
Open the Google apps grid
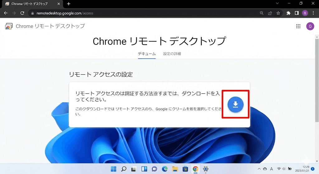click(x=298, y=26)
